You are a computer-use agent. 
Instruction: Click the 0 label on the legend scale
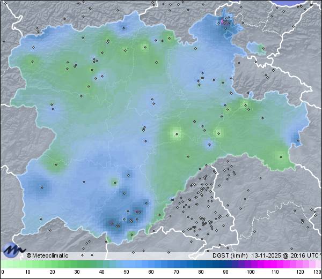(3, 272)
